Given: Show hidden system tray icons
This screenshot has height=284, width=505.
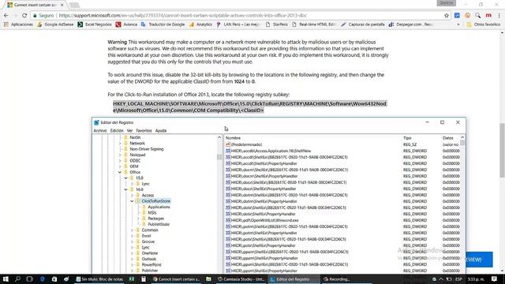Looking at the screenshot, I should [x=441, y=279].
